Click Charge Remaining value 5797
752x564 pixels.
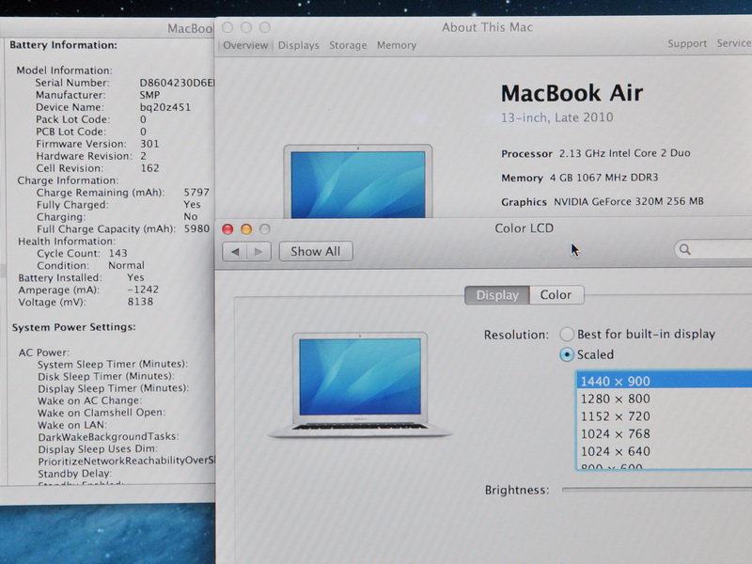coord(196,193)
